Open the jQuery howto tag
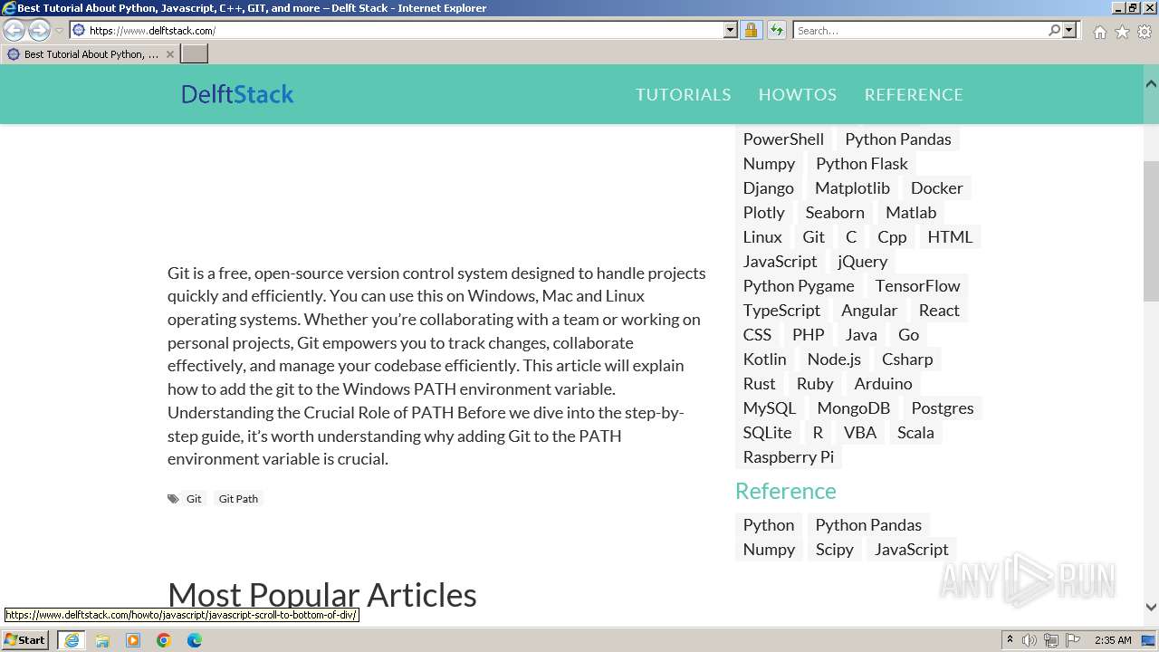 (862, 261)
